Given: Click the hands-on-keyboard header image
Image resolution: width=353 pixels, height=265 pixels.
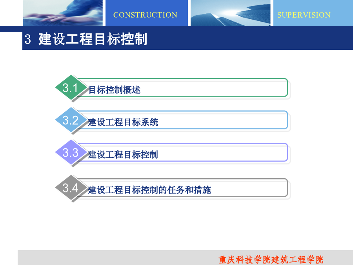Looking at the screenshot, I should [63, 13].
